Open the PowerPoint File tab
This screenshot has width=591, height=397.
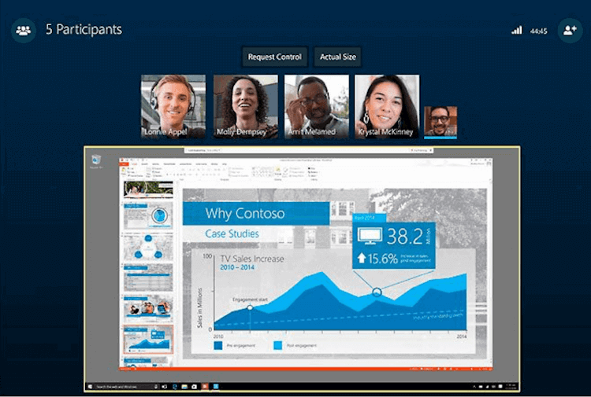pyautogui.click(x=124, y=164)
